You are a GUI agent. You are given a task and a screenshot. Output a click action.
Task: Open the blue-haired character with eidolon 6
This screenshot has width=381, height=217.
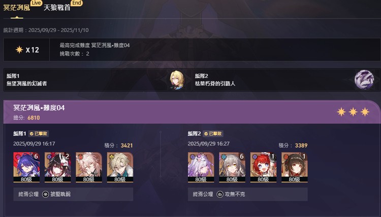26,167
